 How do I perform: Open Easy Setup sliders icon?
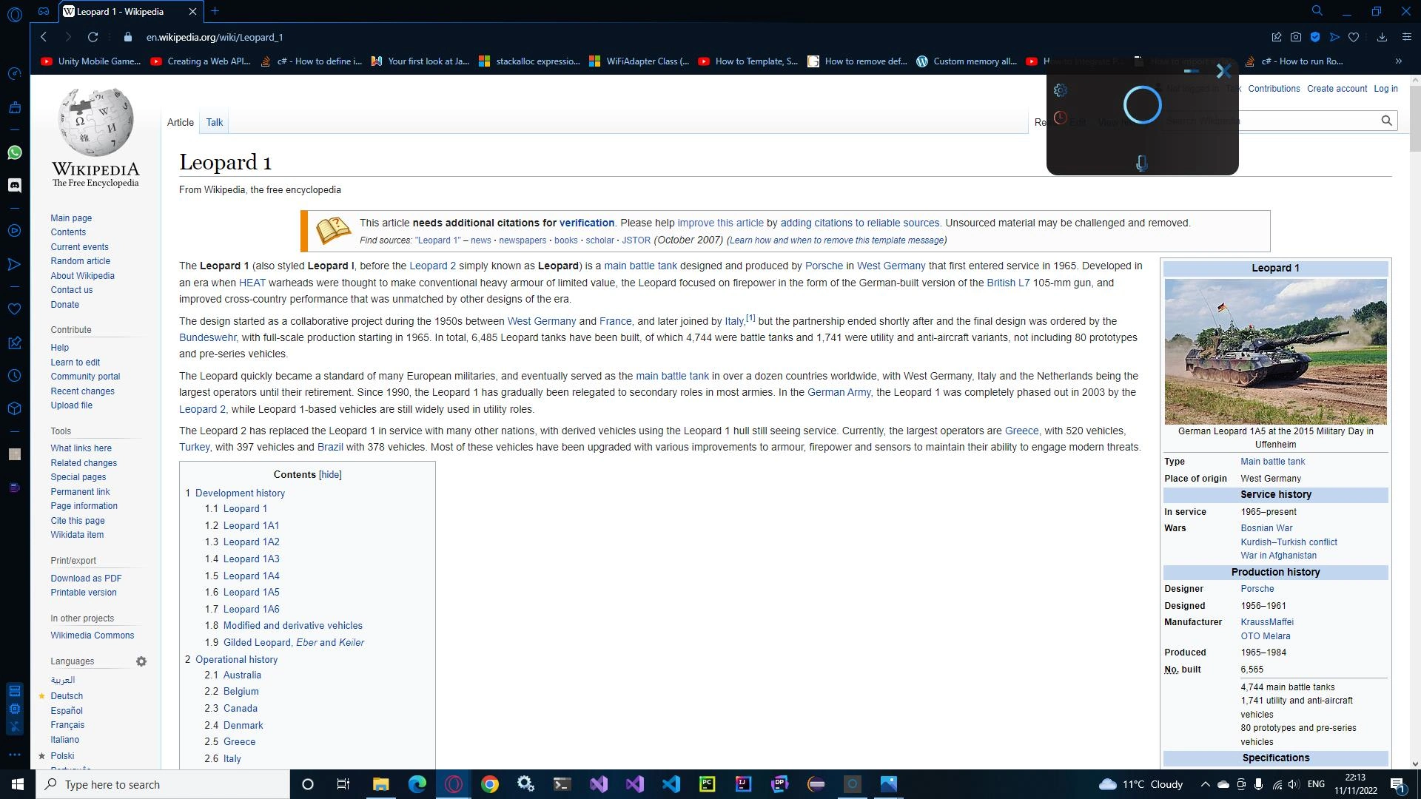(x=1406, y=37)
